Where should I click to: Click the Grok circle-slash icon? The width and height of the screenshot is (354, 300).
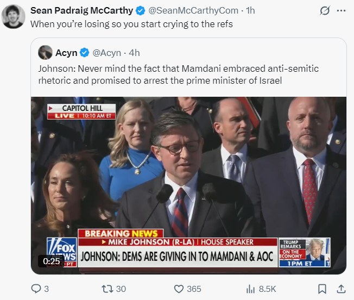pyautogui.click(x=325, y=10)
